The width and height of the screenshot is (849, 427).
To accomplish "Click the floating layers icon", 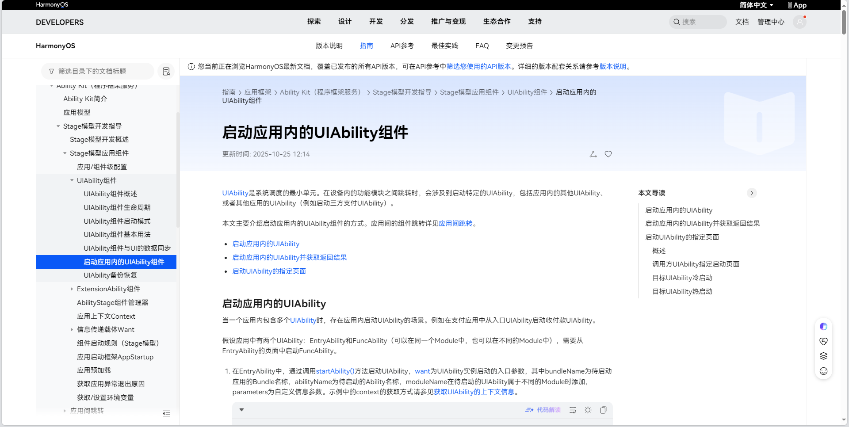I will tap(823, 356).
